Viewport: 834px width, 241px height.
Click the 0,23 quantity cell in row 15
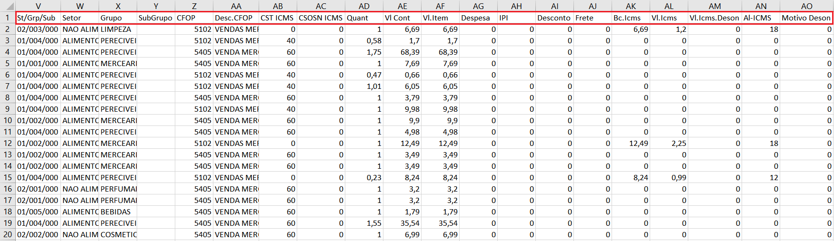point(364,177)
